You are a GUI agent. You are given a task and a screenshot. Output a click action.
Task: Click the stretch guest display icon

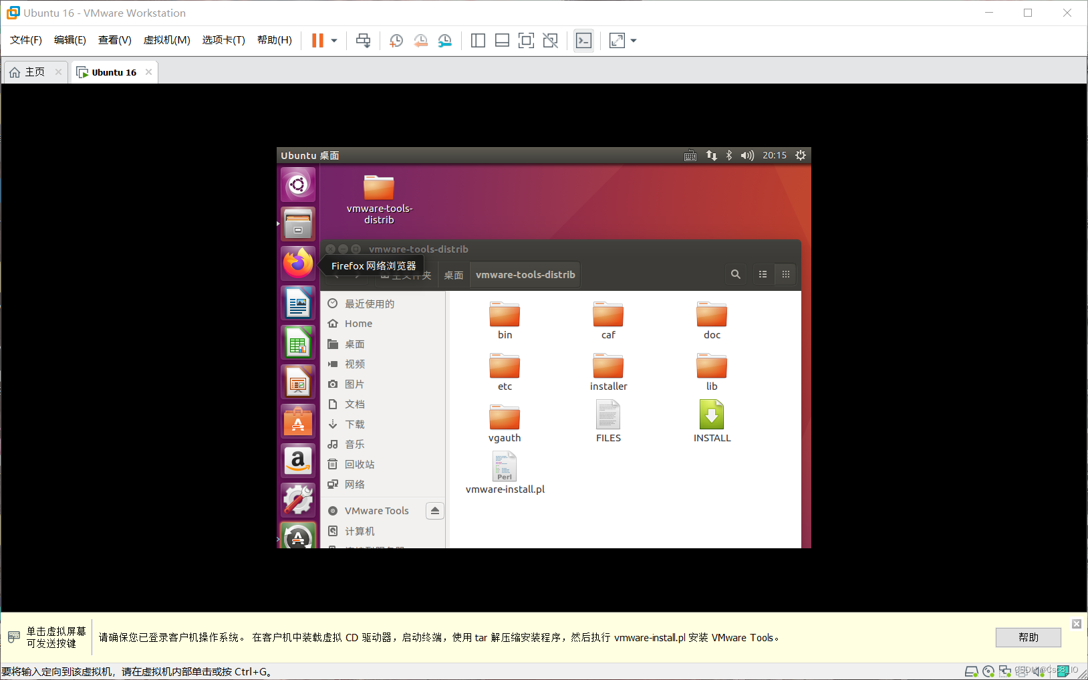[617, 41]
